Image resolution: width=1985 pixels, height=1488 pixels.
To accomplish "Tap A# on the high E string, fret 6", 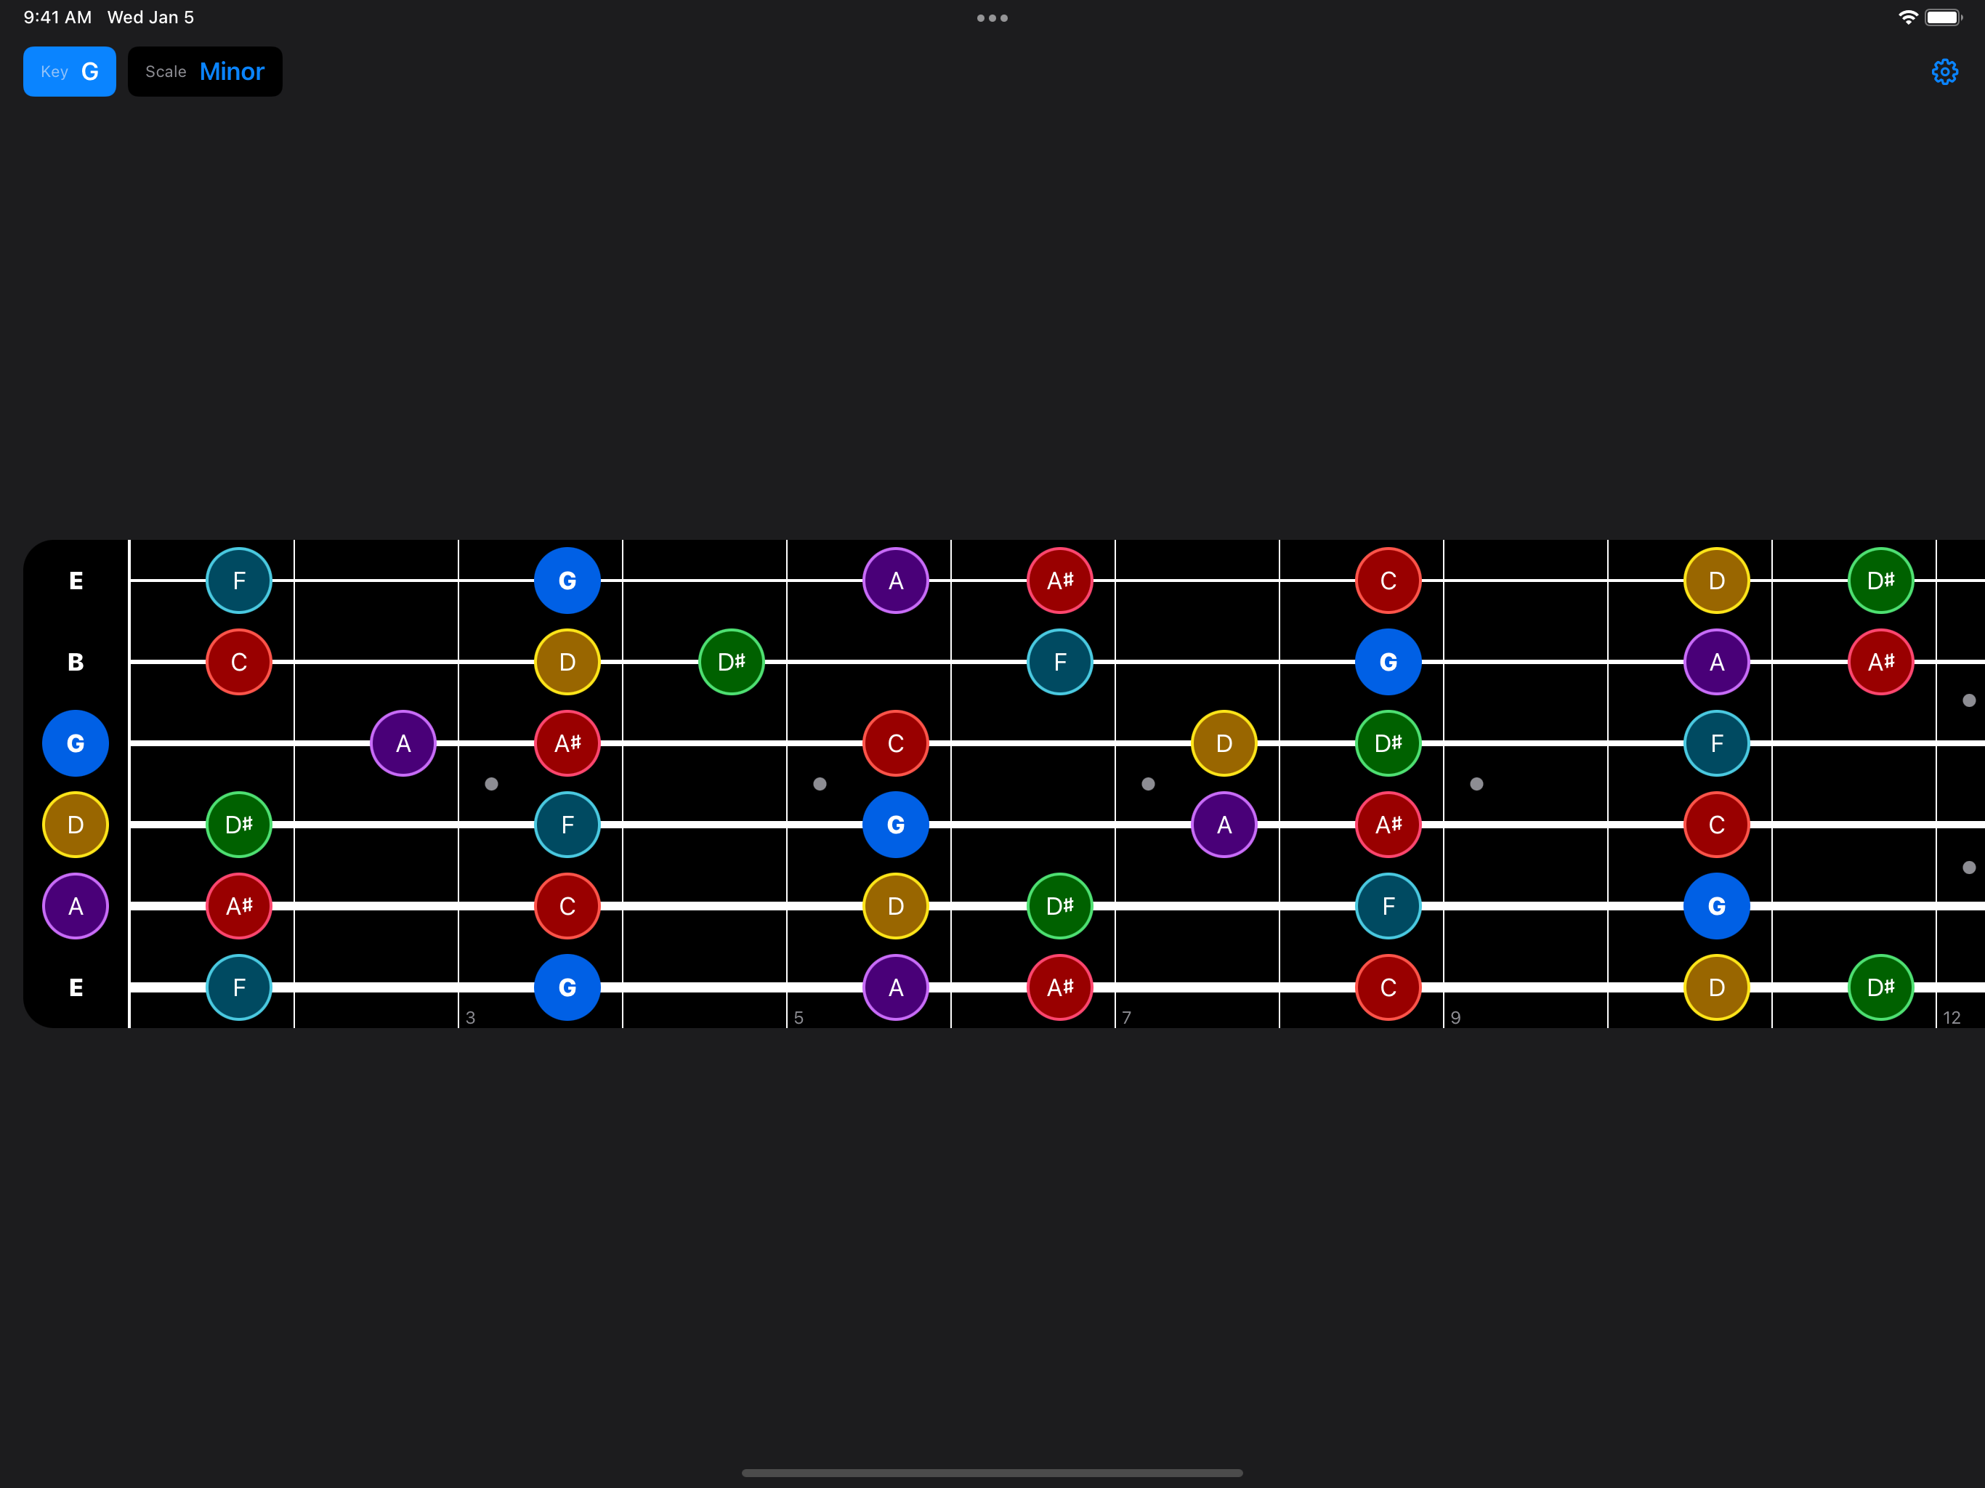I will (x=1060, y=581).
